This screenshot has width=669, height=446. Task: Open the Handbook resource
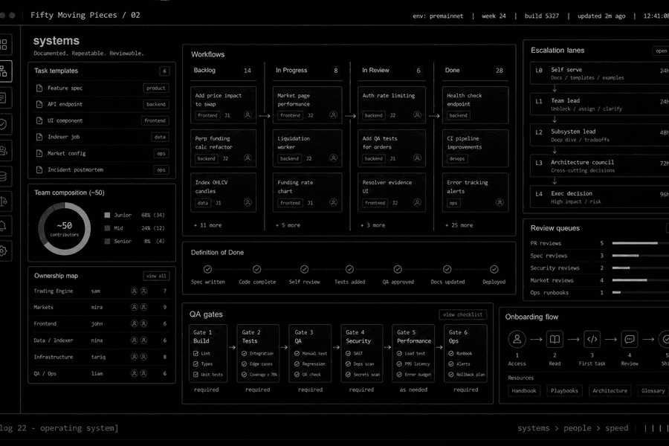click(x=524, y=390)
